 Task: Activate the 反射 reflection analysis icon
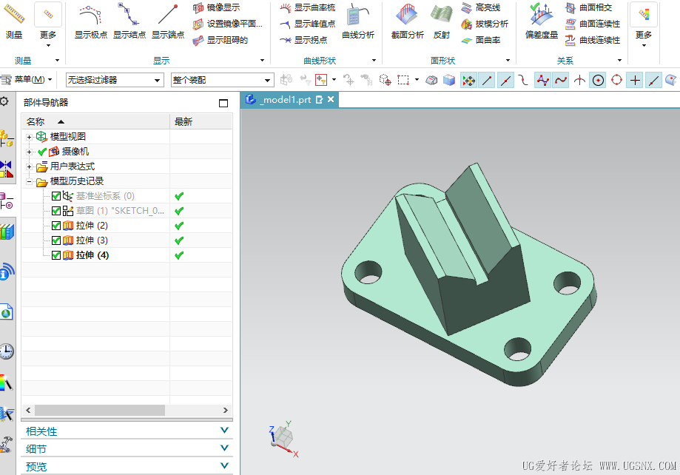point(442,21)
